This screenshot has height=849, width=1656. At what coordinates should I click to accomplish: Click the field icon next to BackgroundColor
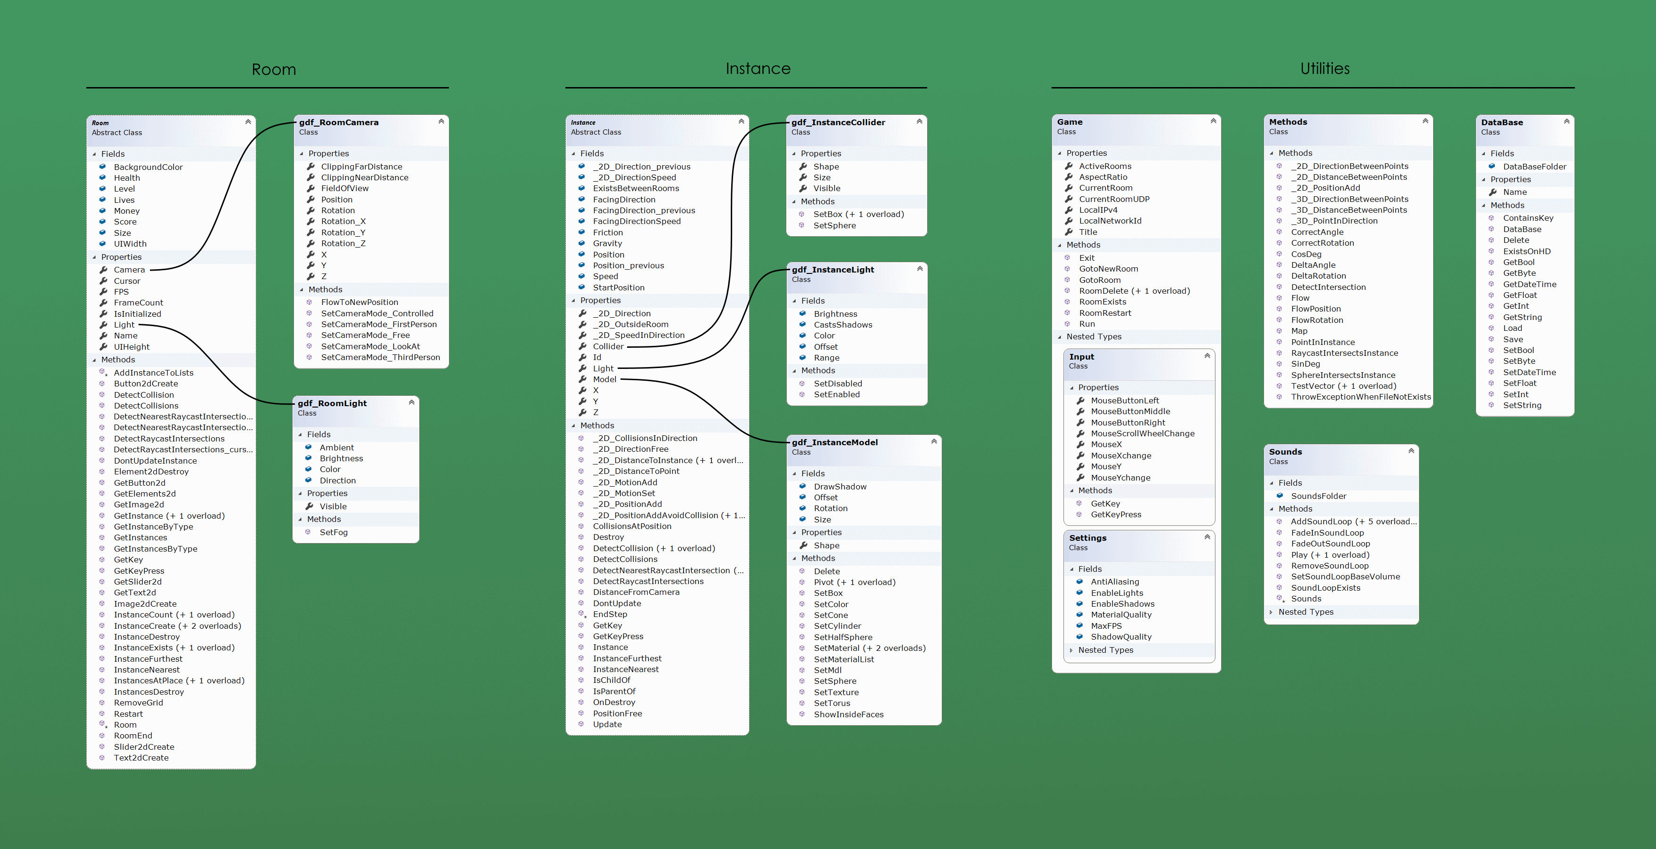pos(102,167)
